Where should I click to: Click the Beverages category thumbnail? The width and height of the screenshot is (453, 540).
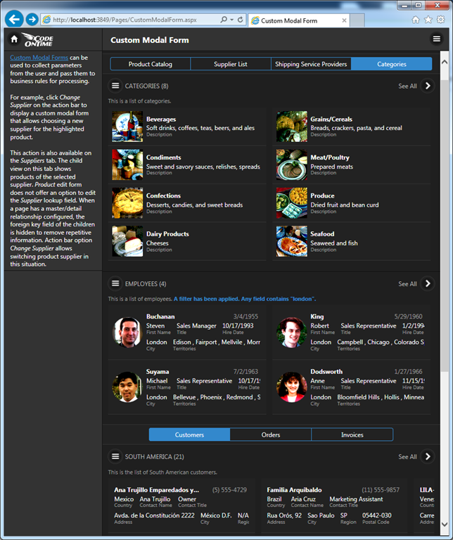[x=127, y=127]
